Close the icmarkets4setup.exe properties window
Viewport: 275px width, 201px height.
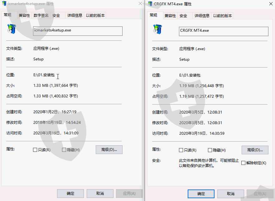tap(140, 3)
